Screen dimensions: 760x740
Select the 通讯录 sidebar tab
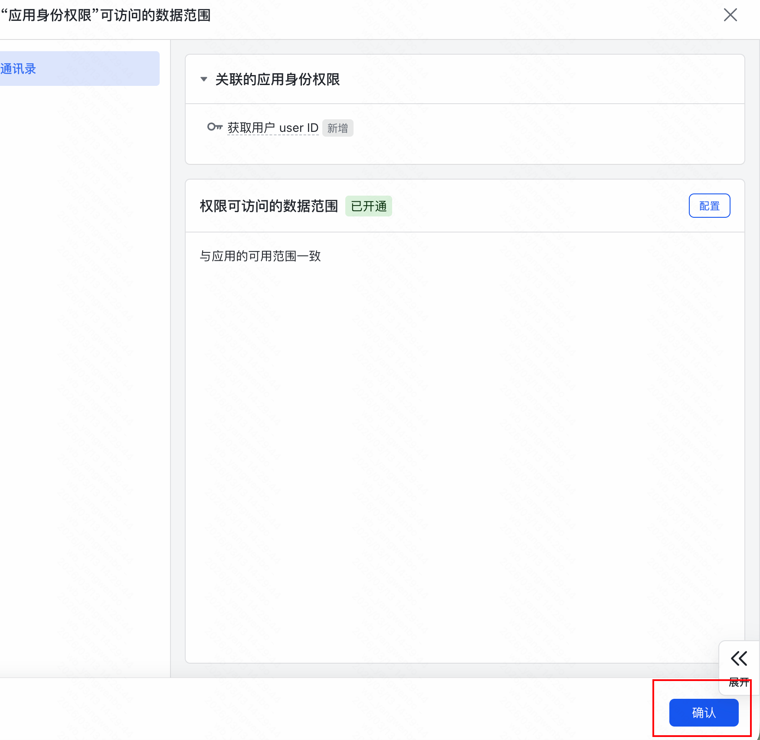point(80,69)
